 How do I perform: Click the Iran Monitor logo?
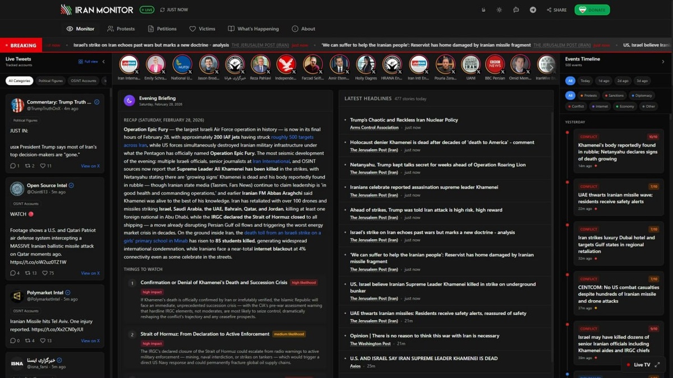96,10
